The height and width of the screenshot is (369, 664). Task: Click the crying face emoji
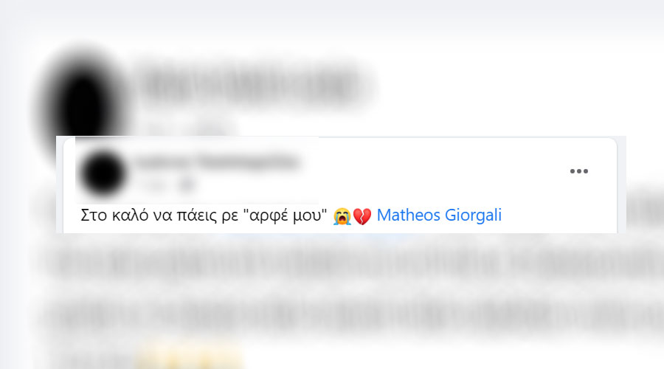pyautogui.click(x=342, y=216)
